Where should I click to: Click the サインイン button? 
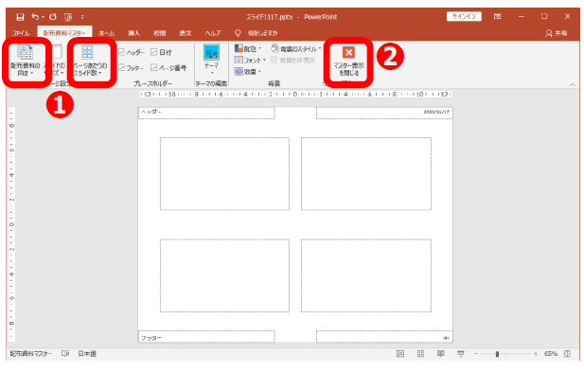464,16
